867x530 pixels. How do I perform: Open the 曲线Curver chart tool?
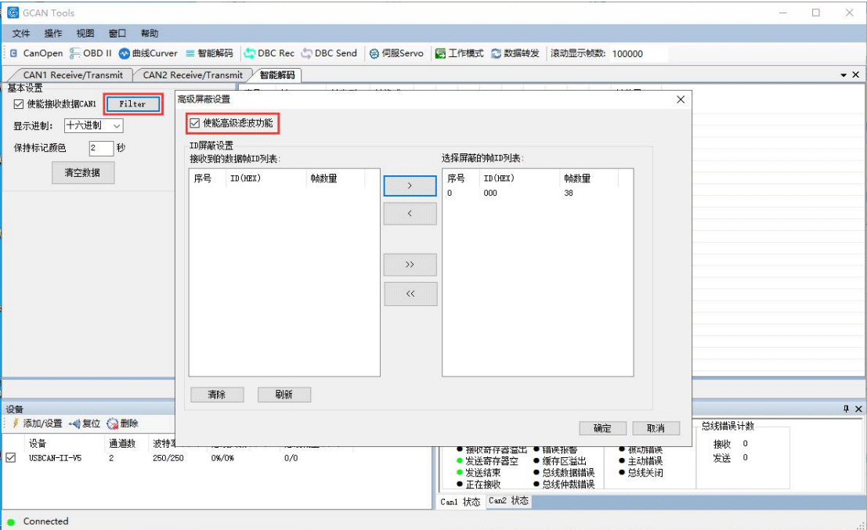coord(149,53)
